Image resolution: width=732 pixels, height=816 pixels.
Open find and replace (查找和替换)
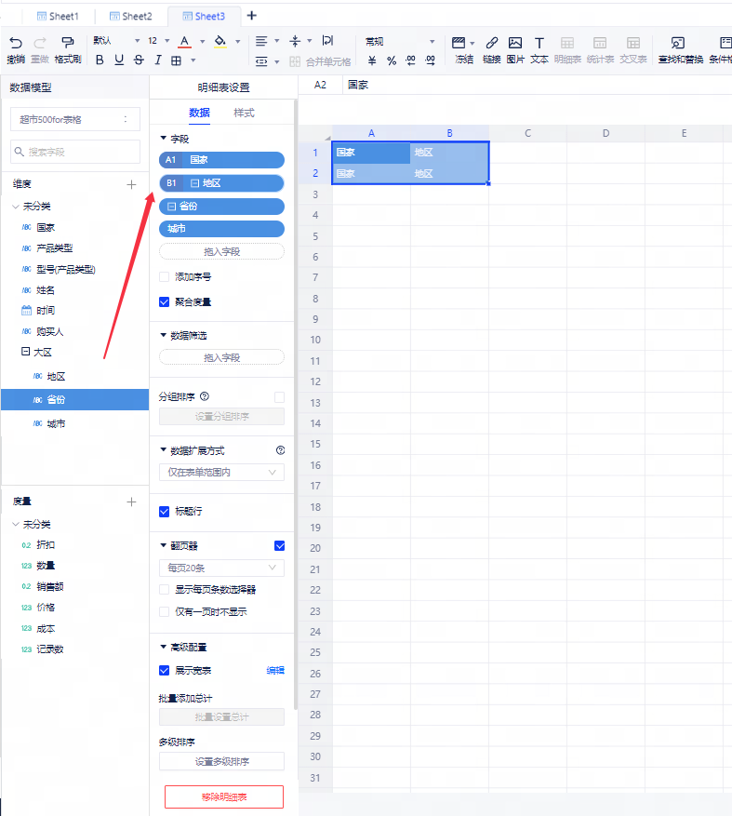click(677, 43)
